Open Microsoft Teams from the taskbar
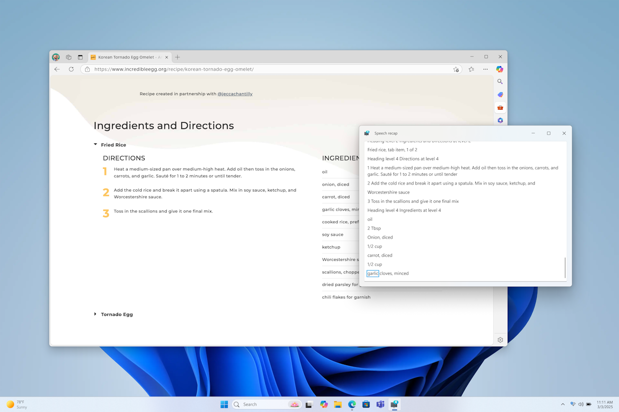Image resolution: width=619 pixels, height=412 pixels. click(381, 404)
